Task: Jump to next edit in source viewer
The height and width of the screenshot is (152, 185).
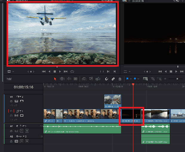Action: [108, 71]
